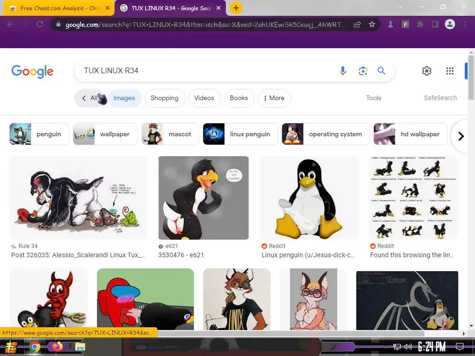Click the horizontal scrollbar right arrow
This screenshot has height=356, width=475.
(x=464, y=334)
